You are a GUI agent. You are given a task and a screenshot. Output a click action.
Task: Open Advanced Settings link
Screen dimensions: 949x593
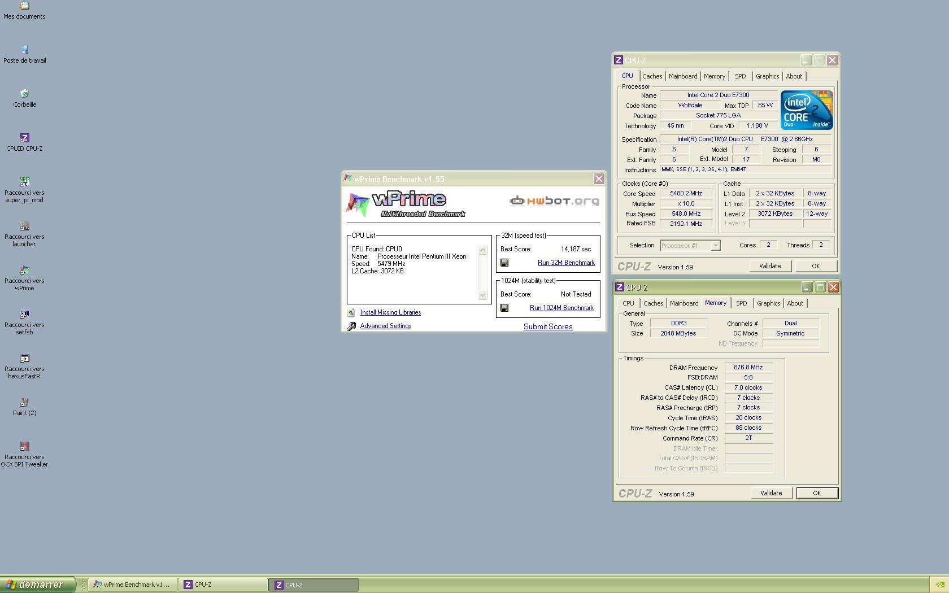pyautogui.click(x=386, y=326)
